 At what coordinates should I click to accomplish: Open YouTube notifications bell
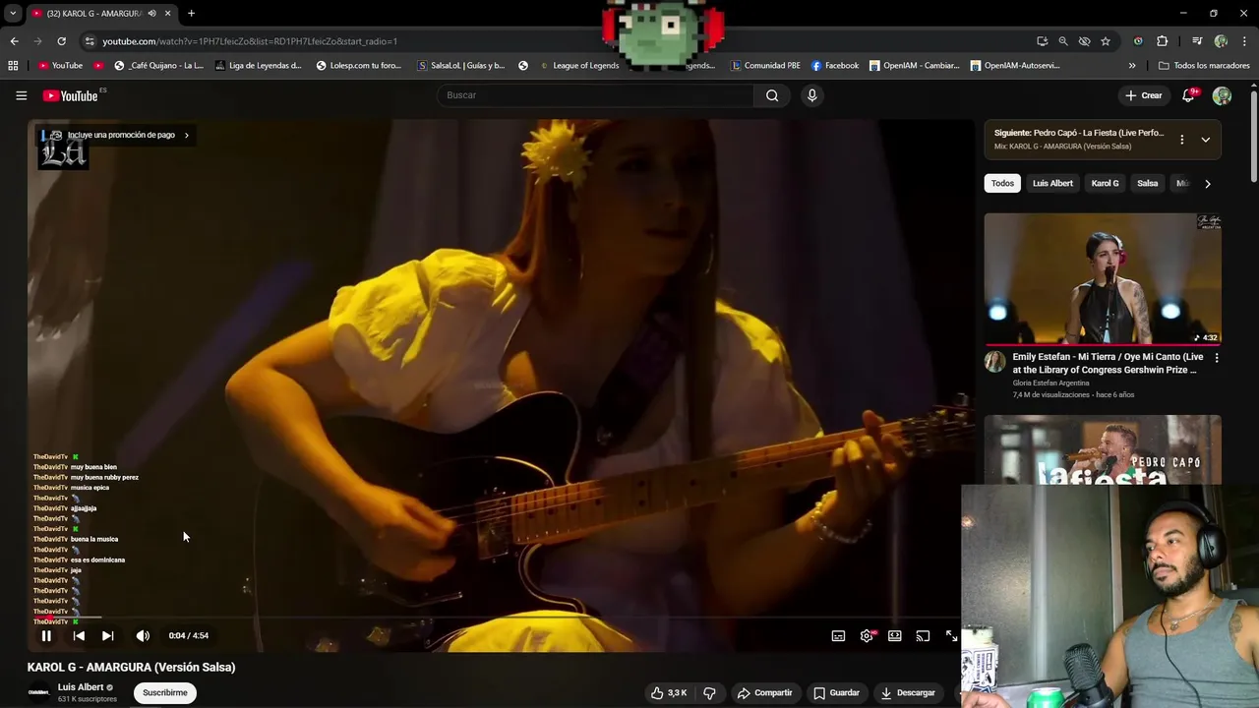1188,95
